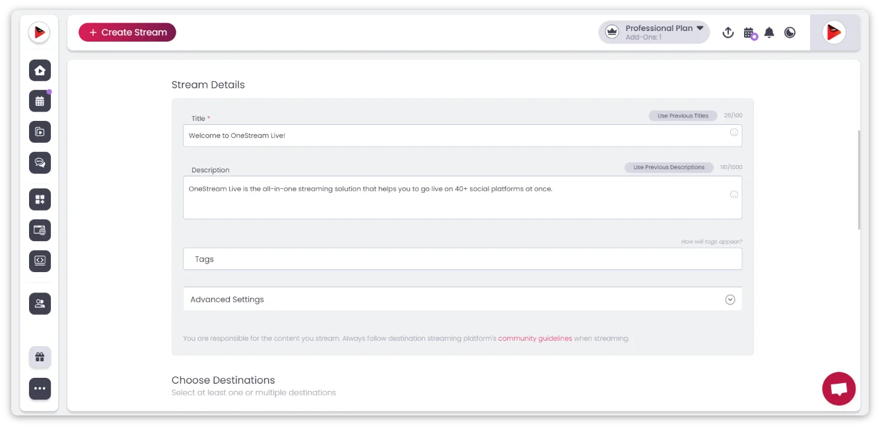Click the OneStream logo in the sidebar
The width and height of the screenshot is (880, 428).
40,32
